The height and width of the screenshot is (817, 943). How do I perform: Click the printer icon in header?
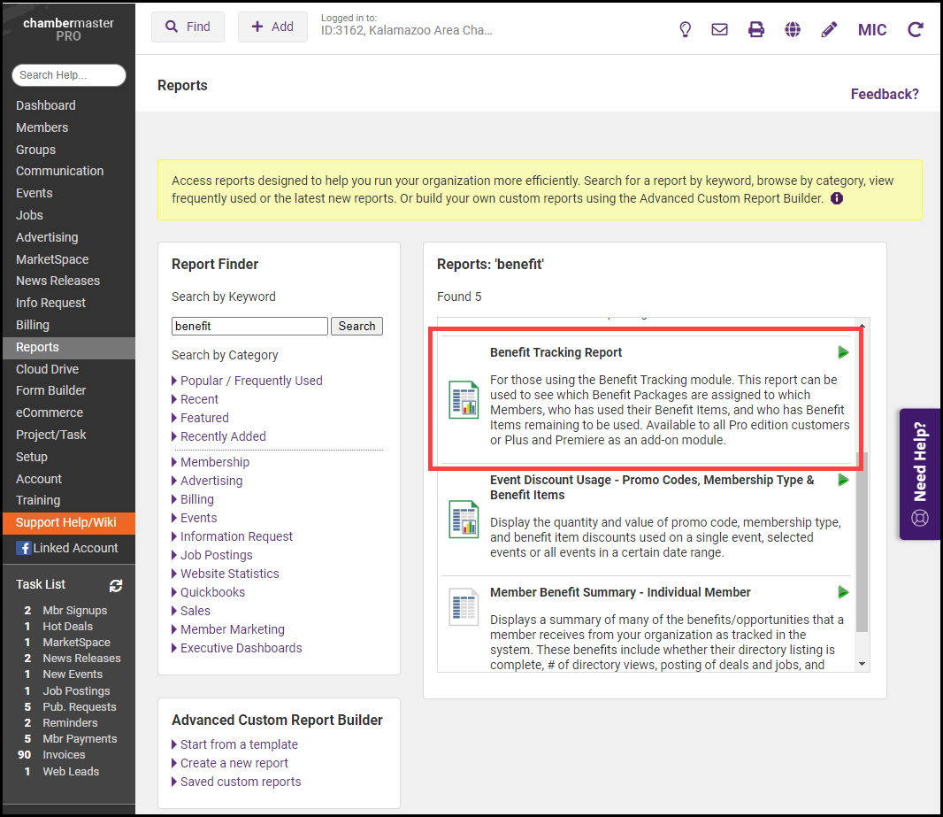point(756,29)
